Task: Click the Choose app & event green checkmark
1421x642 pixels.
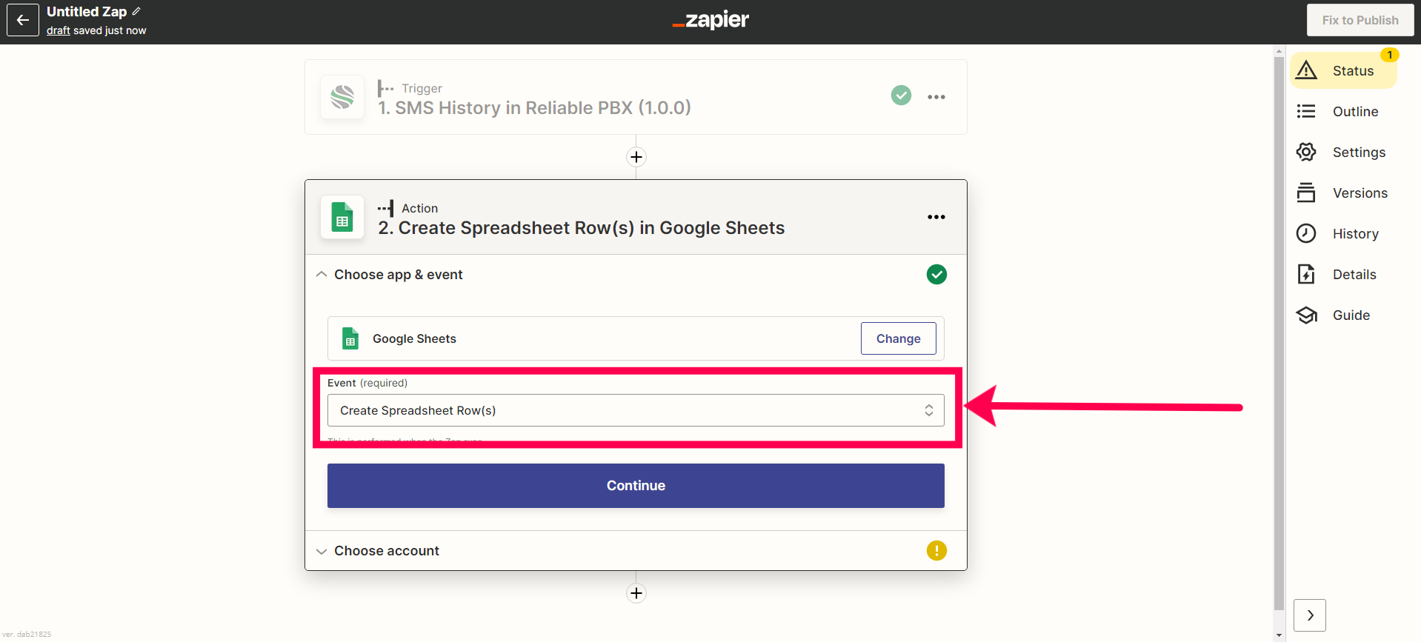Action: click(936, 275)
